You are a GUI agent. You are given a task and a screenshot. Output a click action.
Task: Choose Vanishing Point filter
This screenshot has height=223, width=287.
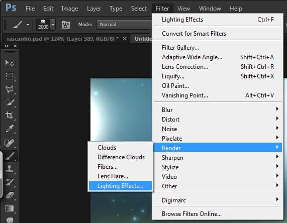218,95
